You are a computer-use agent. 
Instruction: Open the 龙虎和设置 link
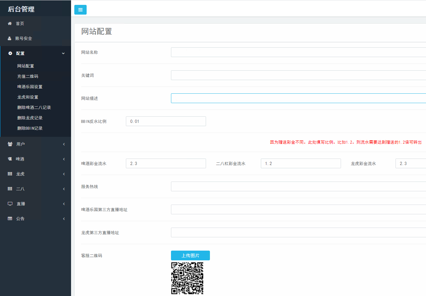pyautogui.click(x=28, y=97)
